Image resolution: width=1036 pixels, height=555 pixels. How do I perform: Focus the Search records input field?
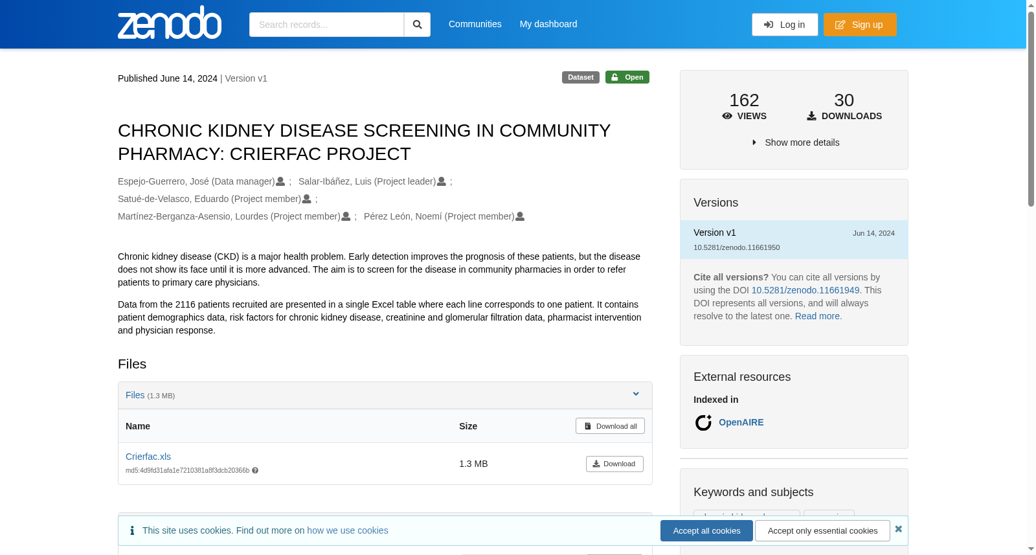326,25
